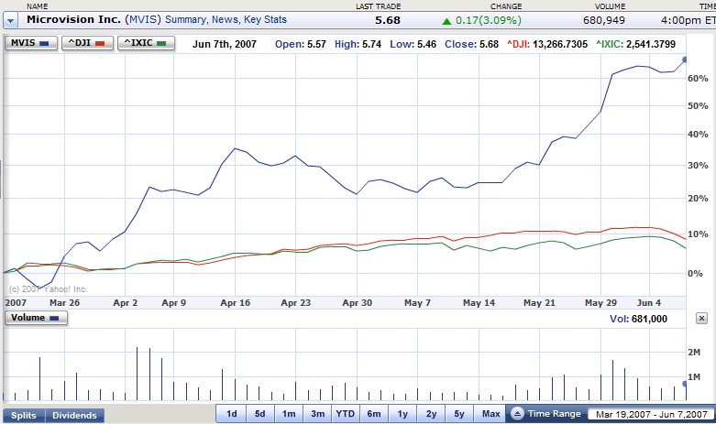Select the volume figure 680,949
Viewport: 716px width, 424px height.
[x=603, y=20]
